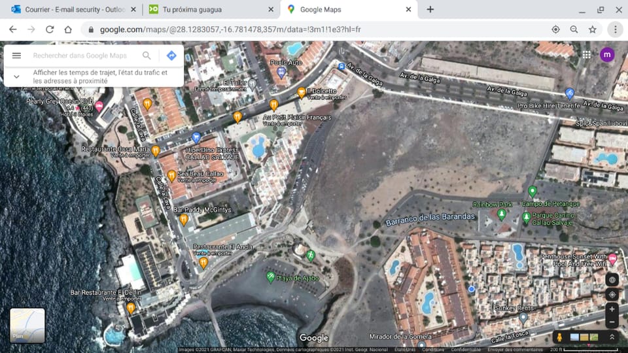Click the États-Unis footer link

pyautogui.click(x=404, y=350)
